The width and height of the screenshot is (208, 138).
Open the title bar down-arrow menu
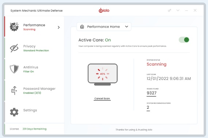[178, 10]
